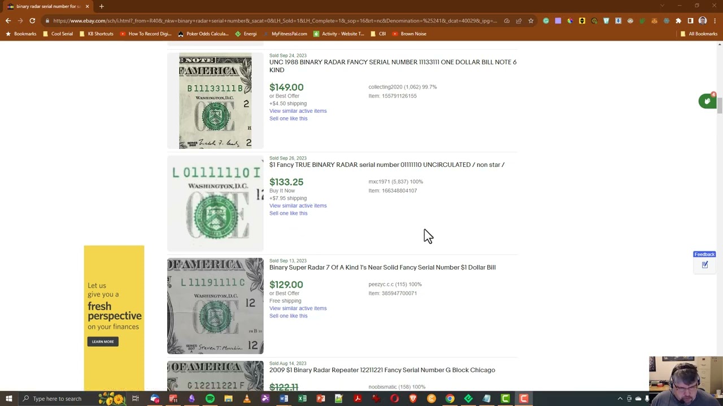
Task: Open the Poker Odds Calcula... bookmark
Action: 203,34
